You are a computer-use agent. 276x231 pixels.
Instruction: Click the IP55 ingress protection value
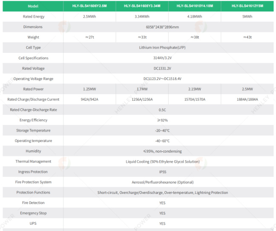tap(162, 172)
